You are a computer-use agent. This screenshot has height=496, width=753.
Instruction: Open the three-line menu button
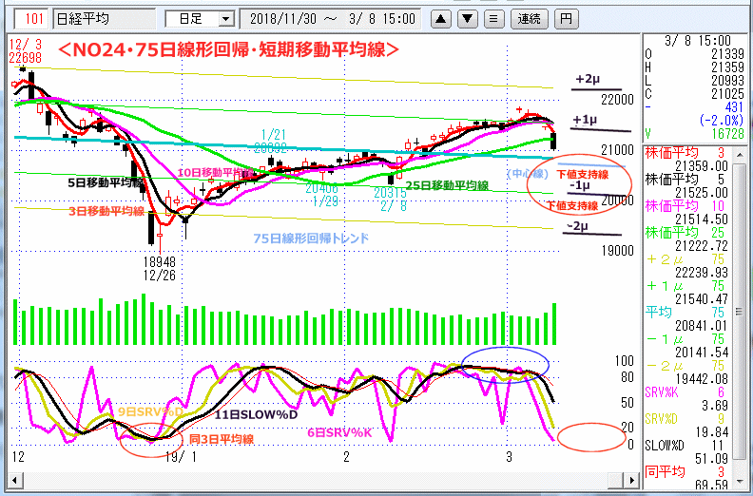coord(492,18)
